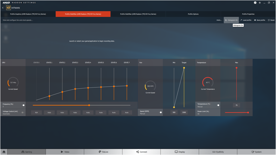This screenshot has width=276, height=155.
Task: Click the STATE 1 frequency point
Action: (x=50, y=96)
